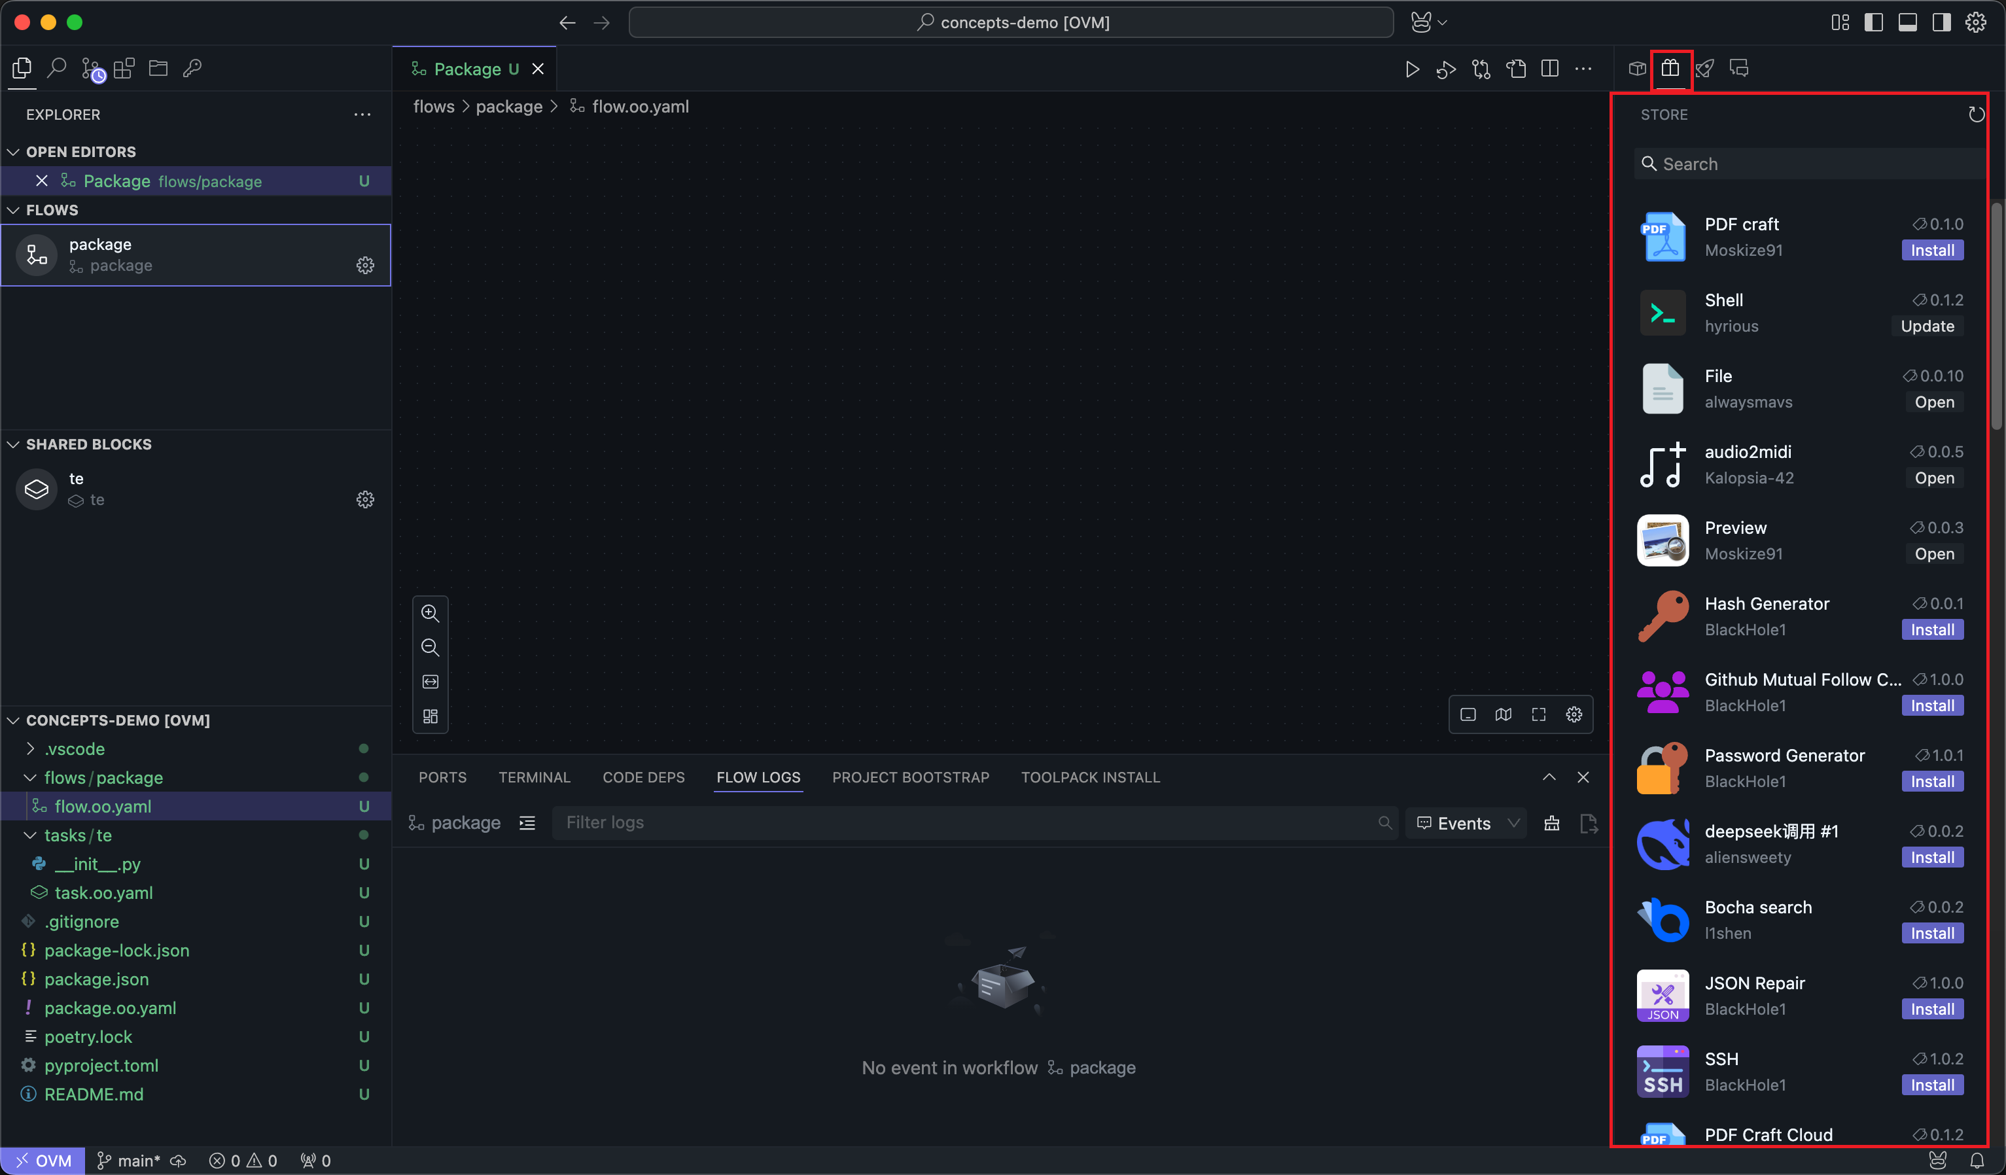Click the canvas zoom out icon
2006x1175 pixels.
[430, 647]
